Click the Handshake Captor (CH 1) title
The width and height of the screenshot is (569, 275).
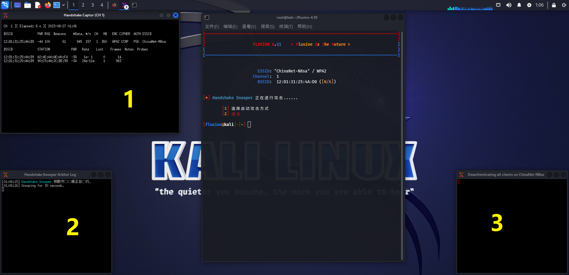(x=84, y=15)
